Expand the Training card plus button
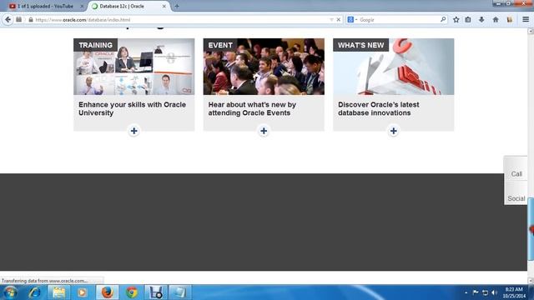Viewport: 534px width, 300px height. [x=133, y=131]
